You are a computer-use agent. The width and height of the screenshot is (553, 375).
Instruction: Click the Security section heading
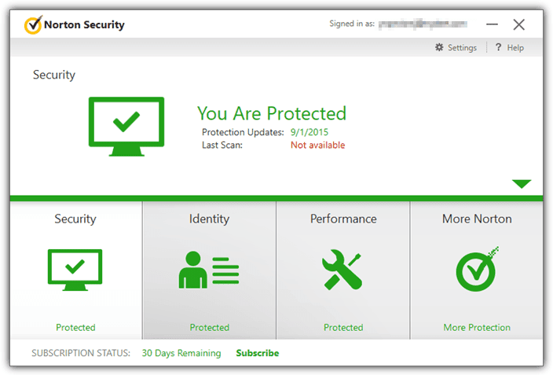[x=54, y=75]
